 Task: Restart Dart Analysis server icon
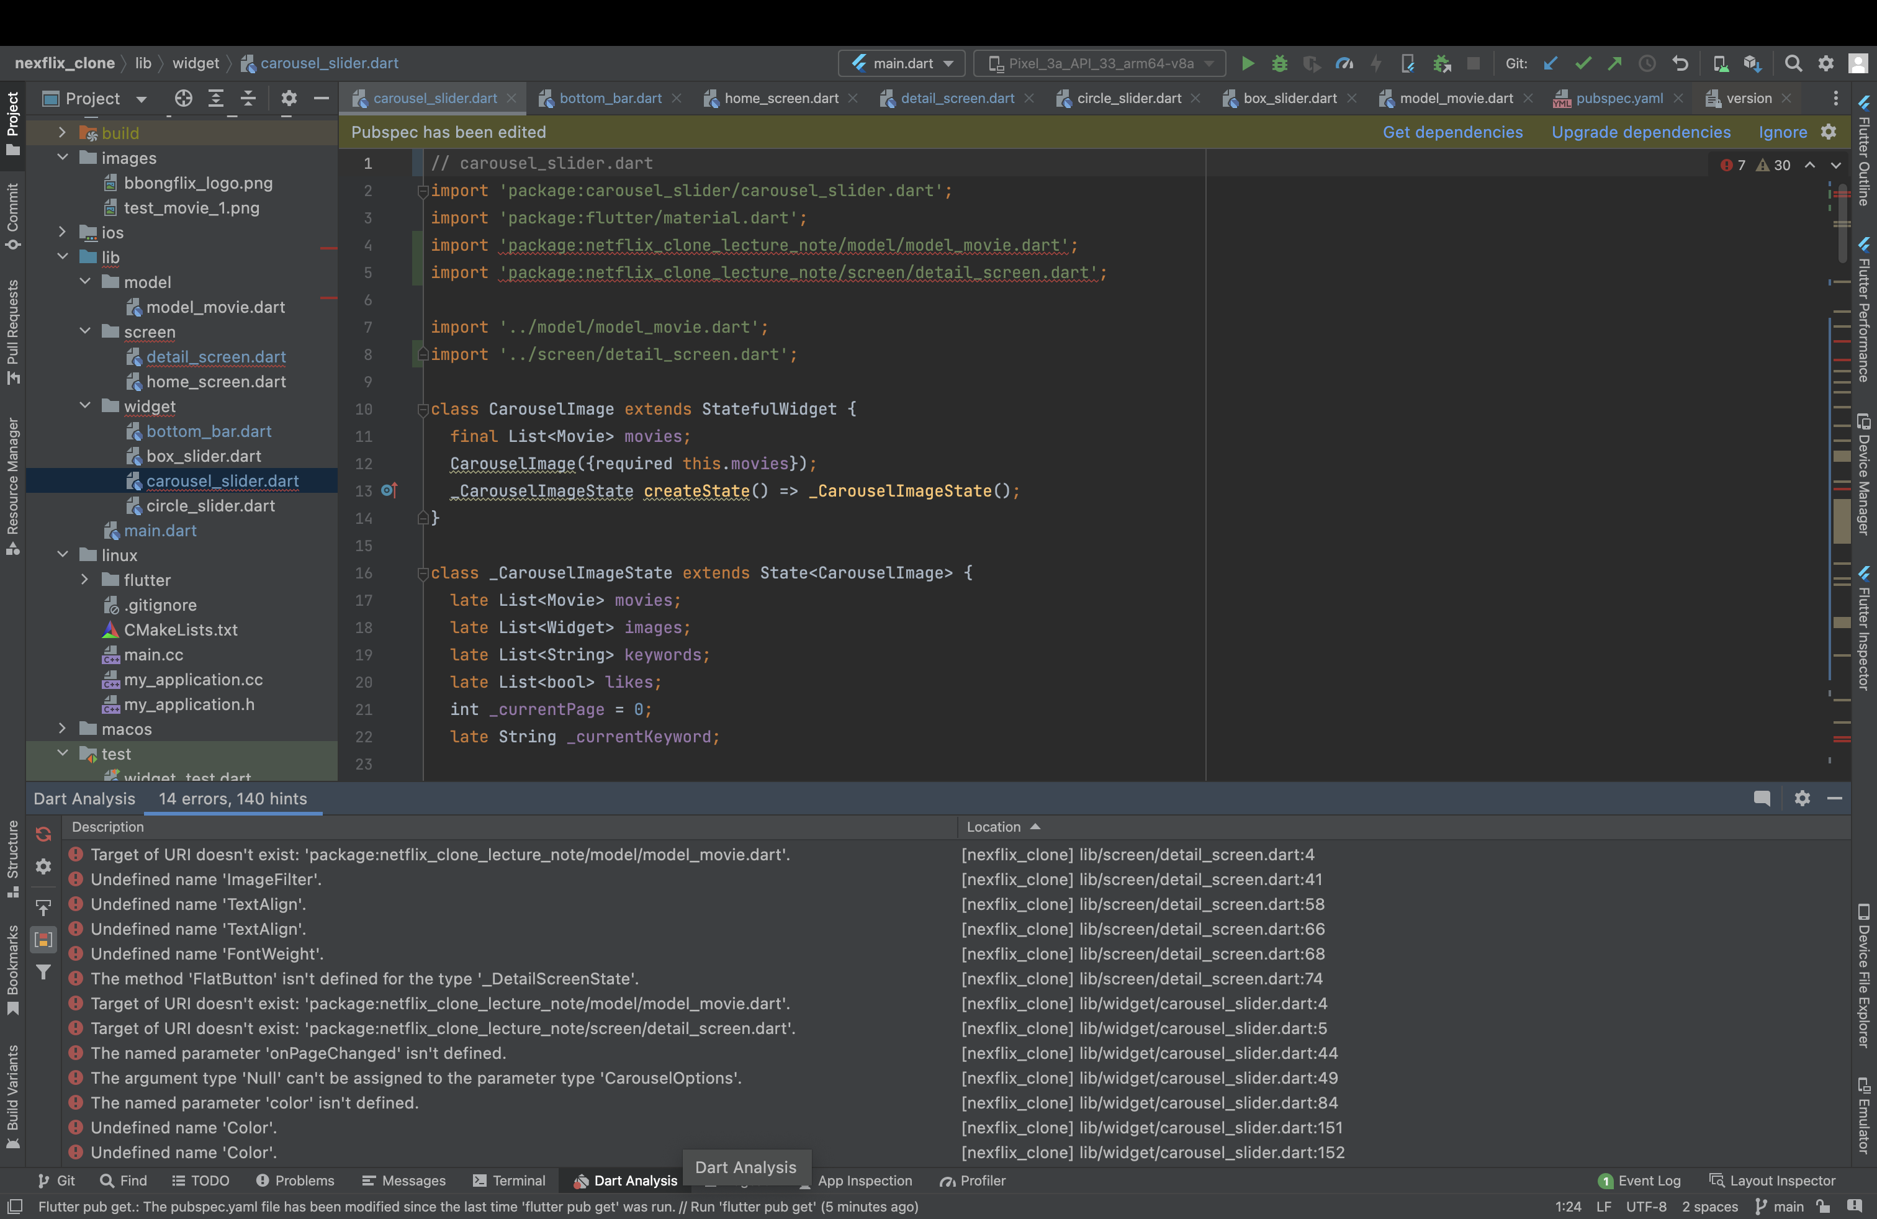[43, 834]
